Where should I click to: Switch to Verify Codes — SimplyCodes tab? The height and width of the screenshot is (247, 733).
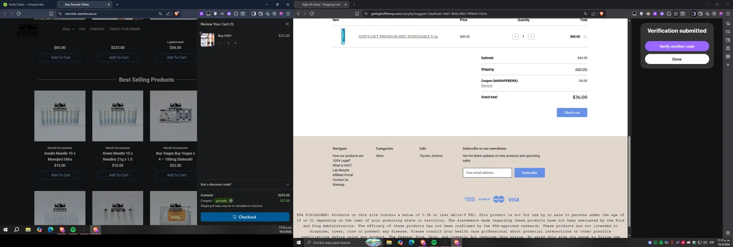click(x=26, y=4)
